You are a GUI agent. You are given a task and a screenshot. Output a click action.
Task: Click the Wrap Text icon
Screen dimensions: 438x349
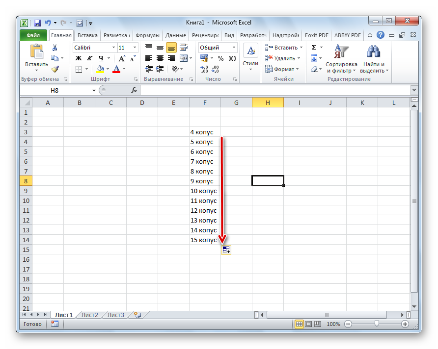click(184, 48)
